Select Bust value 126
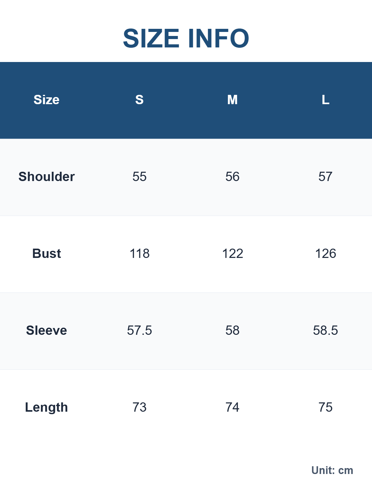Image resolution: width=372 pixels, height=496 pixels. (x=325, y=254)
